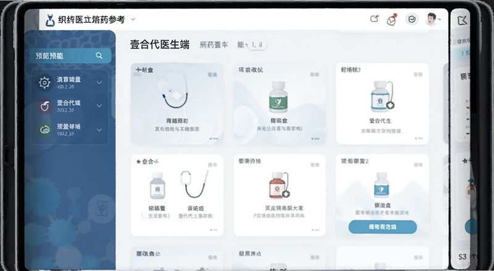494x271 pixels.
Task: Open the IV tubing set product image
Action: coord(174,91)
